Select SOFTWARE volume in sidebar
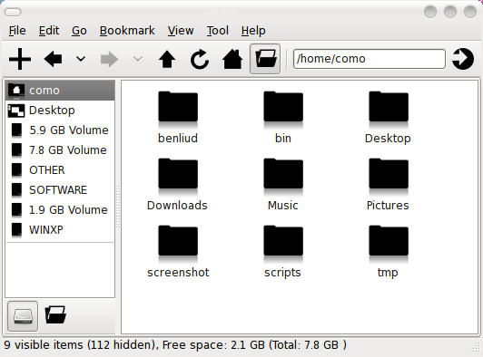 pyautogui.click(x=60, y=190)
